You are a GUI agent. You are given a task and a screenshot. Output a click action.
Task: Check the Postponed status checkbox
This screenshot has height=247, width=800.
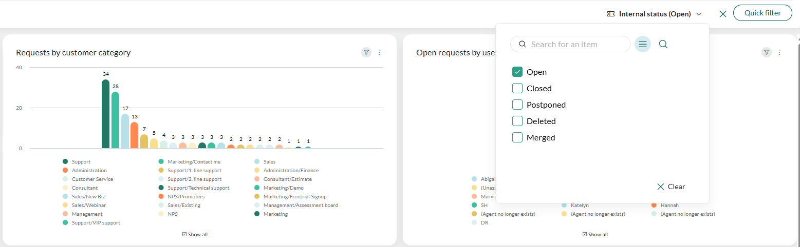(517, 105)
